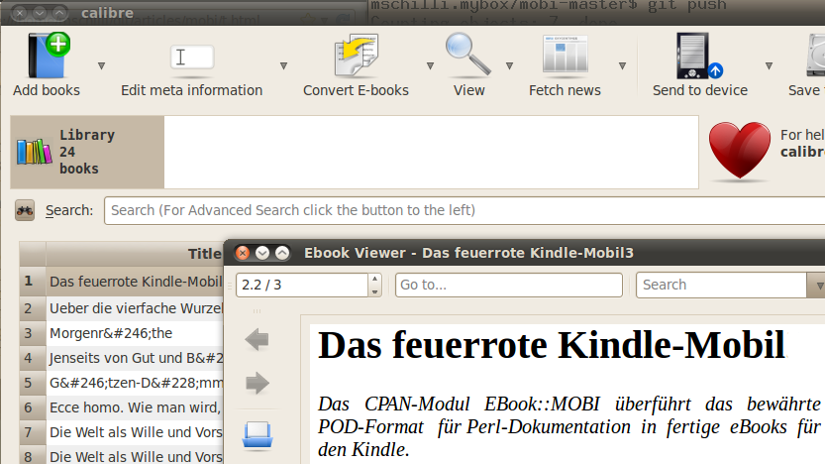
Task: Click the blue viewer icon below the arrows
Action: (258, 435)
